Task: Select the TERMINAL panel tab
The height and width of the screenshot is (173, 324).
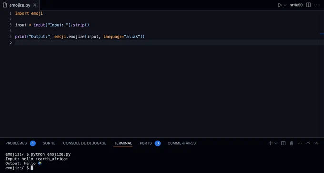Action: [123, 143]
